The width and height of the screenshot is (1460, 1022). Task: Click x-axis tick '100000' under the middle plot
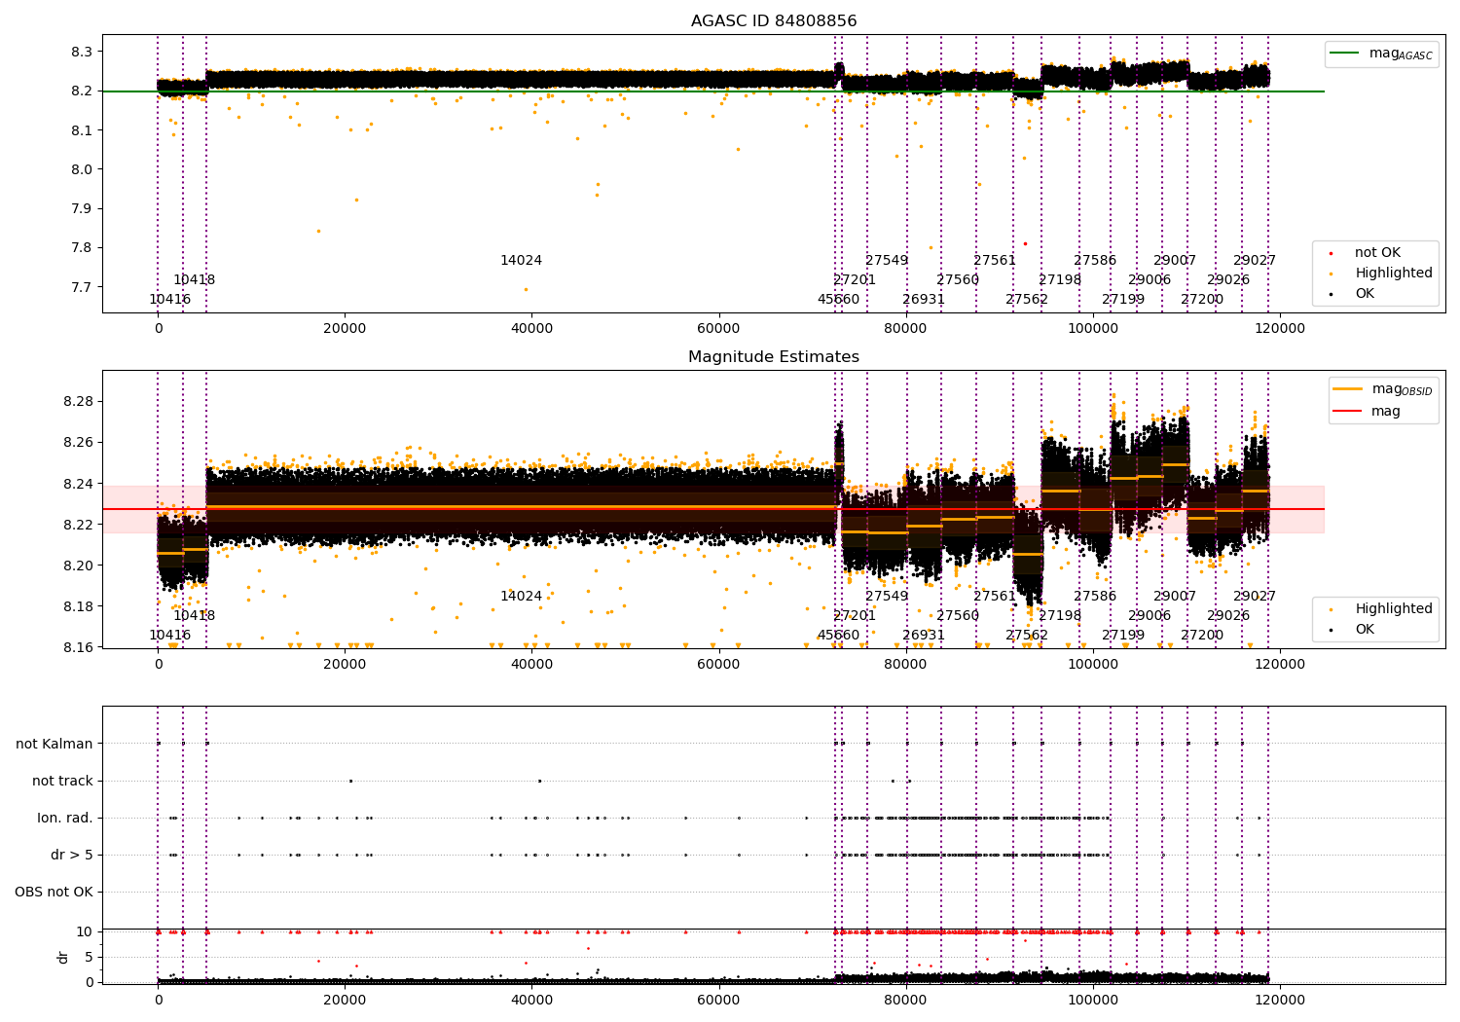1093,665
